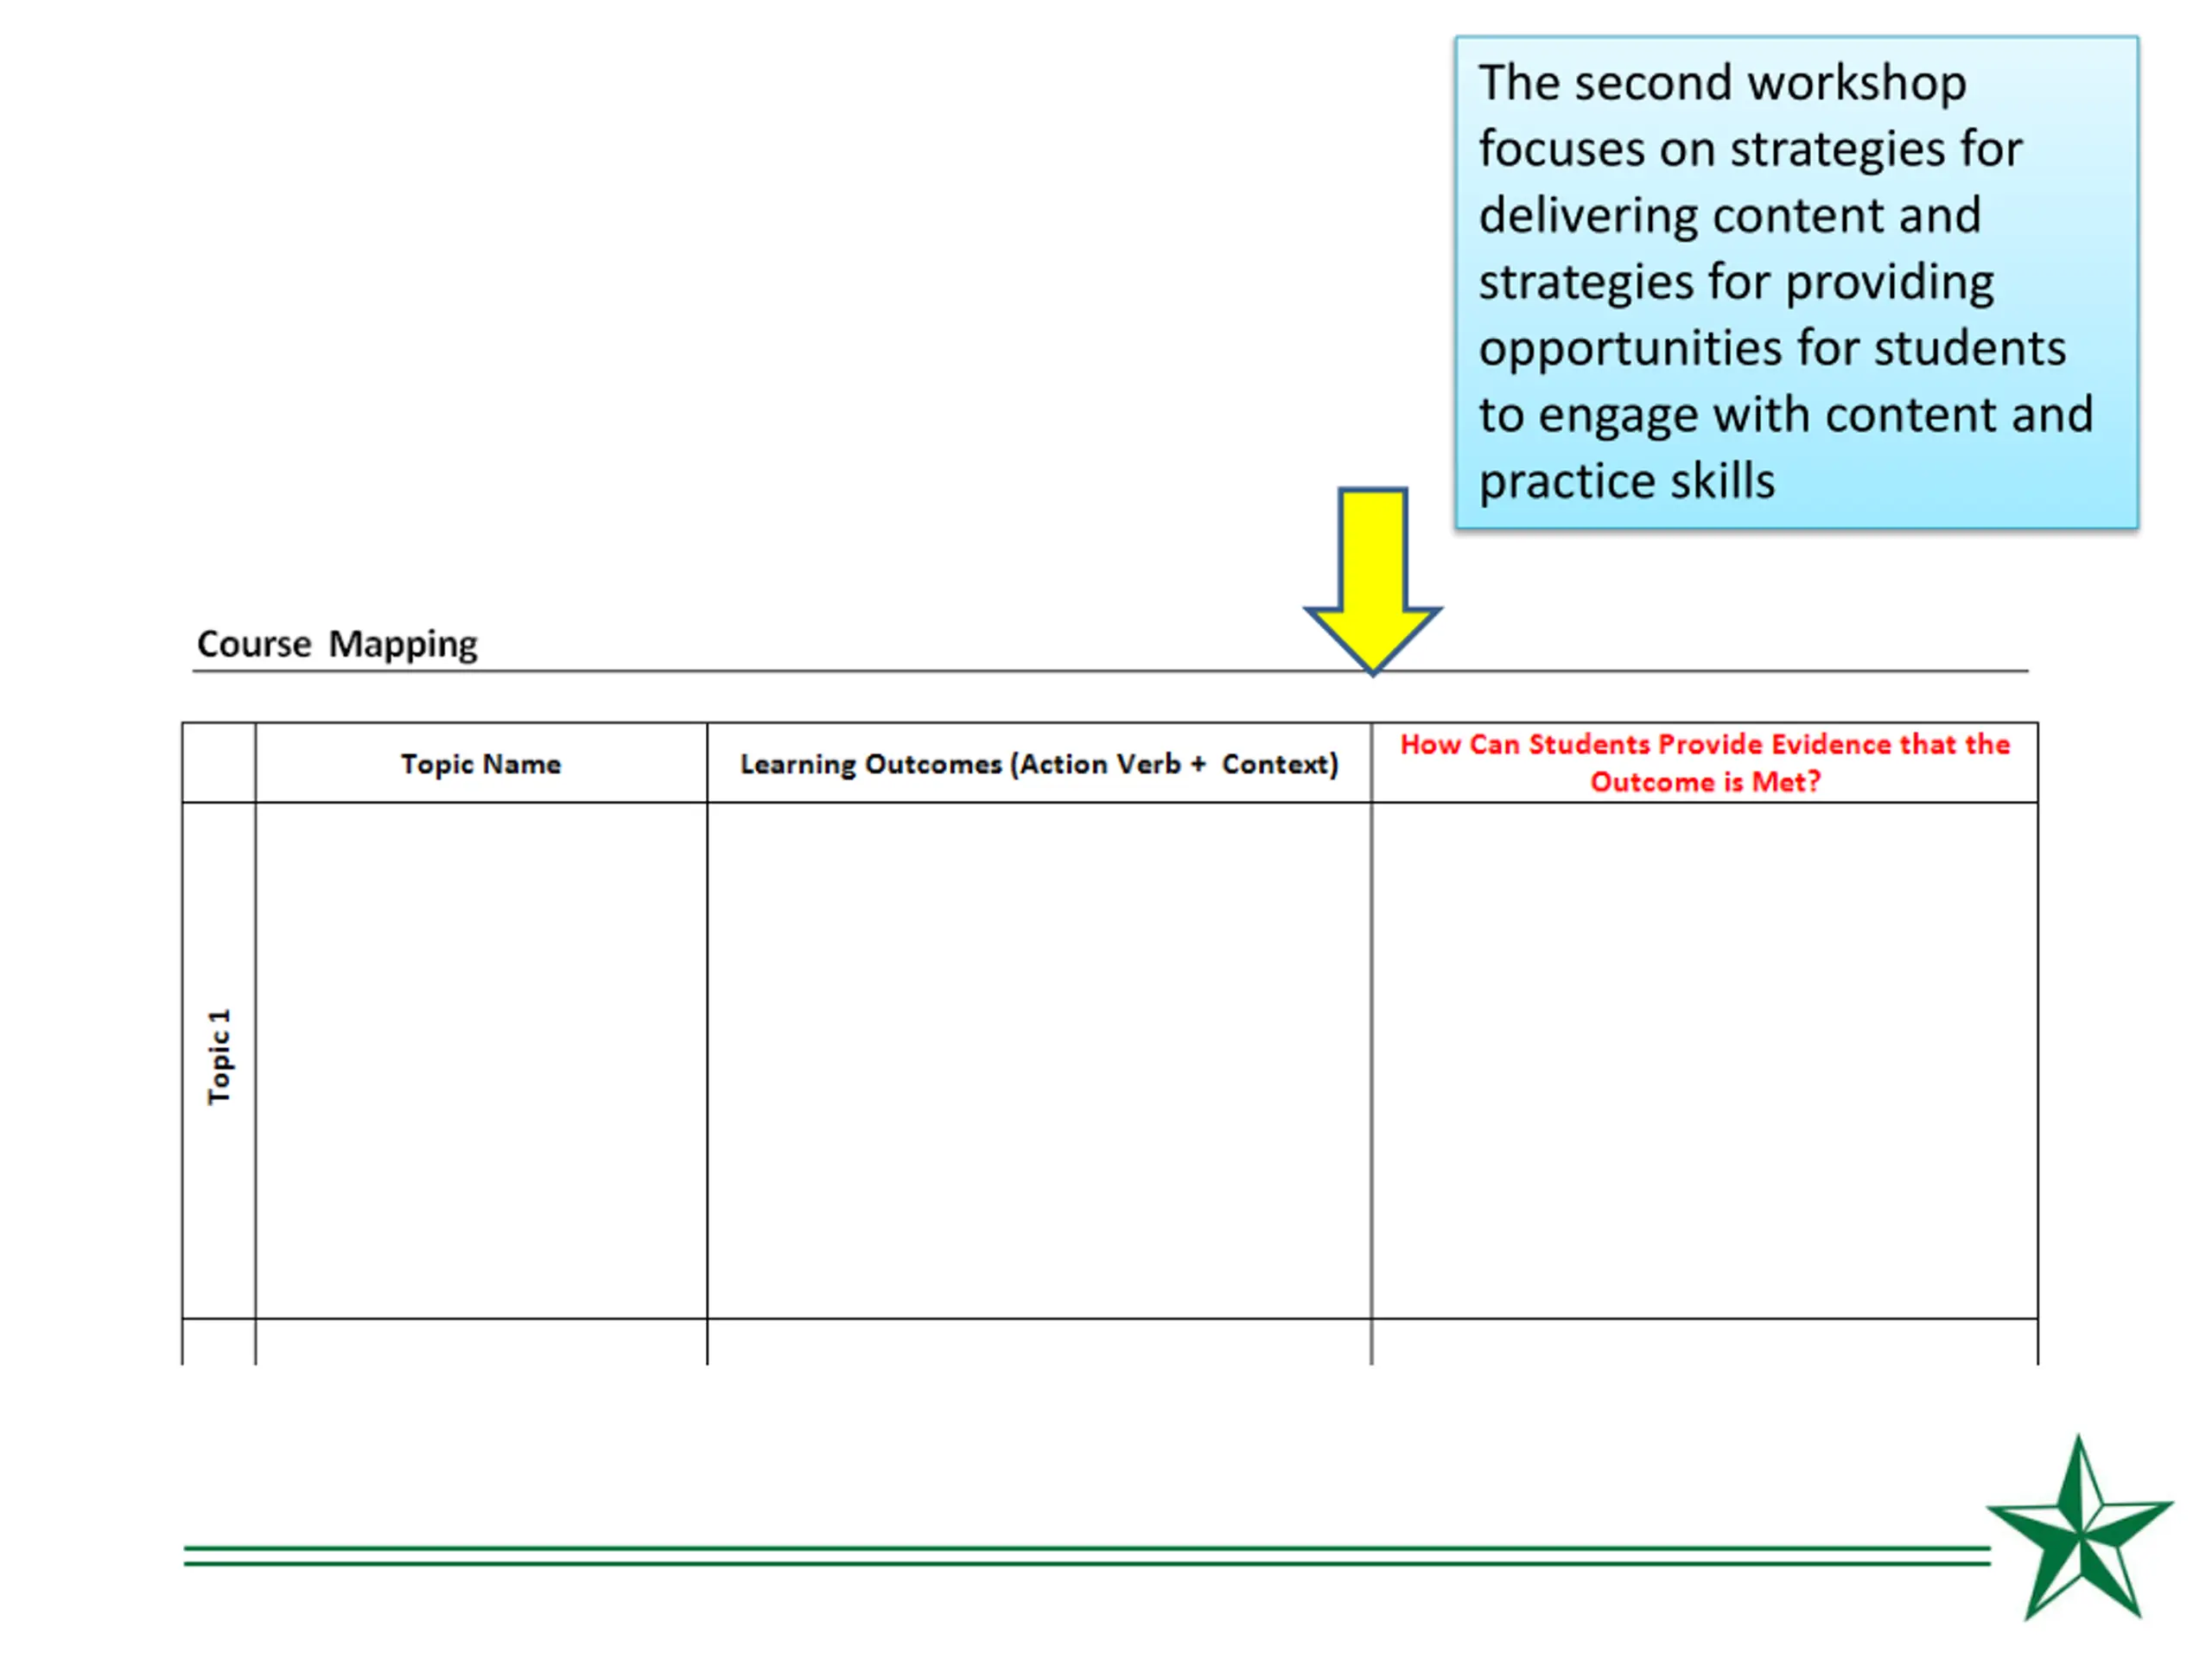Click the rotated 'Topic 1' row label
2212x1659 pixels.
219,1057
